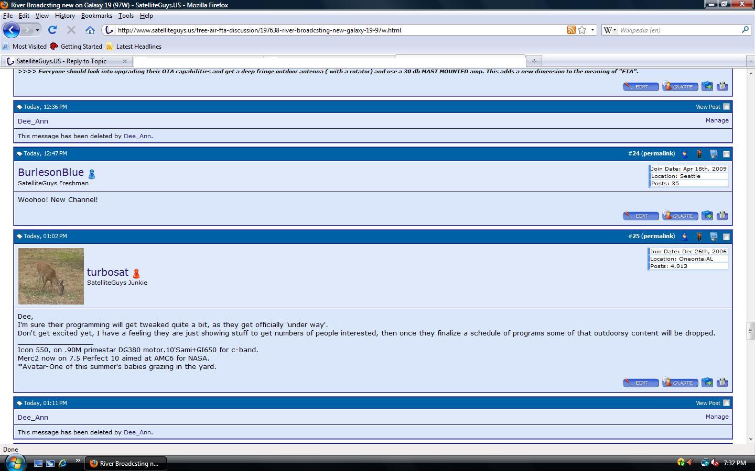The image size is (755, 471).
Task: Click computer IP icon on post #25
Action: pos(713,237)
